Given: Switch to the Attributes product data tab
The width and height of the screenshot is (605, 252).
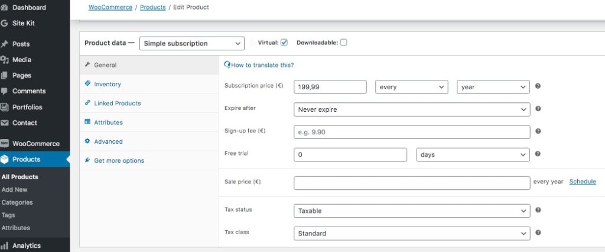Looking at the screenshot, I should (149, 122).
